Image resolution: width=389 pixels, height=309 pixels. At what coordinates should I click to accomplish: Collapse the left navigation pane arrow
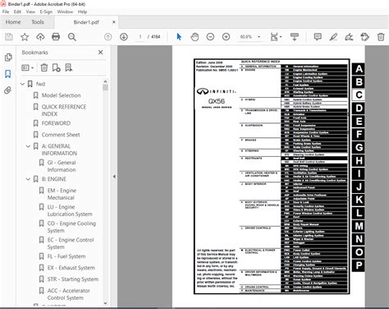[x=114, y=177]
